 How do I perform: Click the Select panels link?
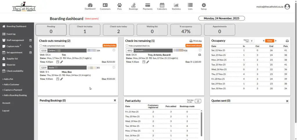click(x=92, y=19)
